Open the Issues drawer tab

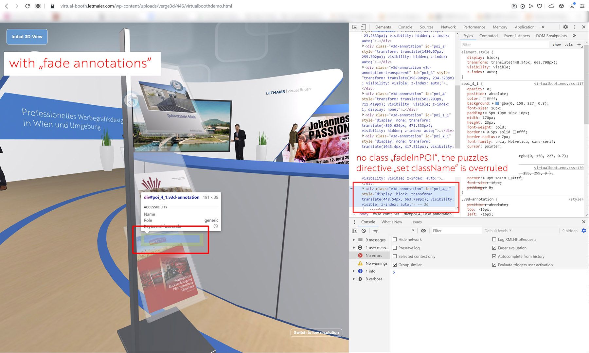coord(416,222)
